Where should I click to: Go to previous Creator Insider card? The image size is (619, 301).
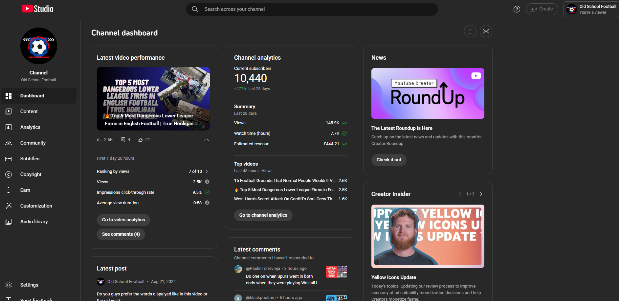click(460, 194)
